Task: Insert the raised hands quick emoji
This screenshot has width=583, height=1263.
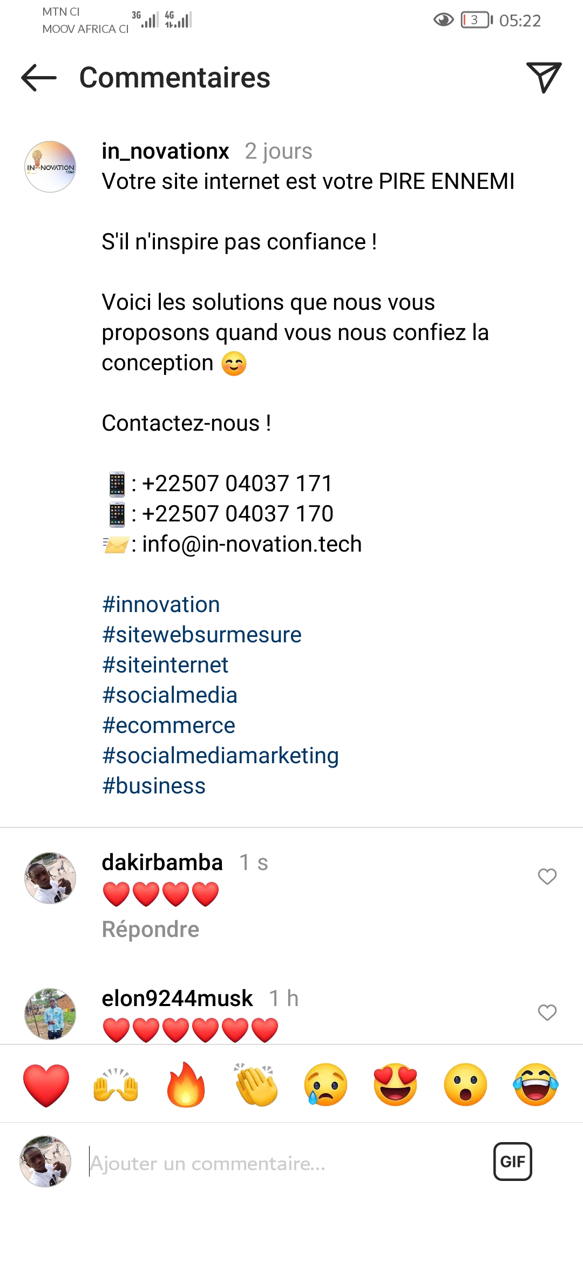Action: (116, 1085)
